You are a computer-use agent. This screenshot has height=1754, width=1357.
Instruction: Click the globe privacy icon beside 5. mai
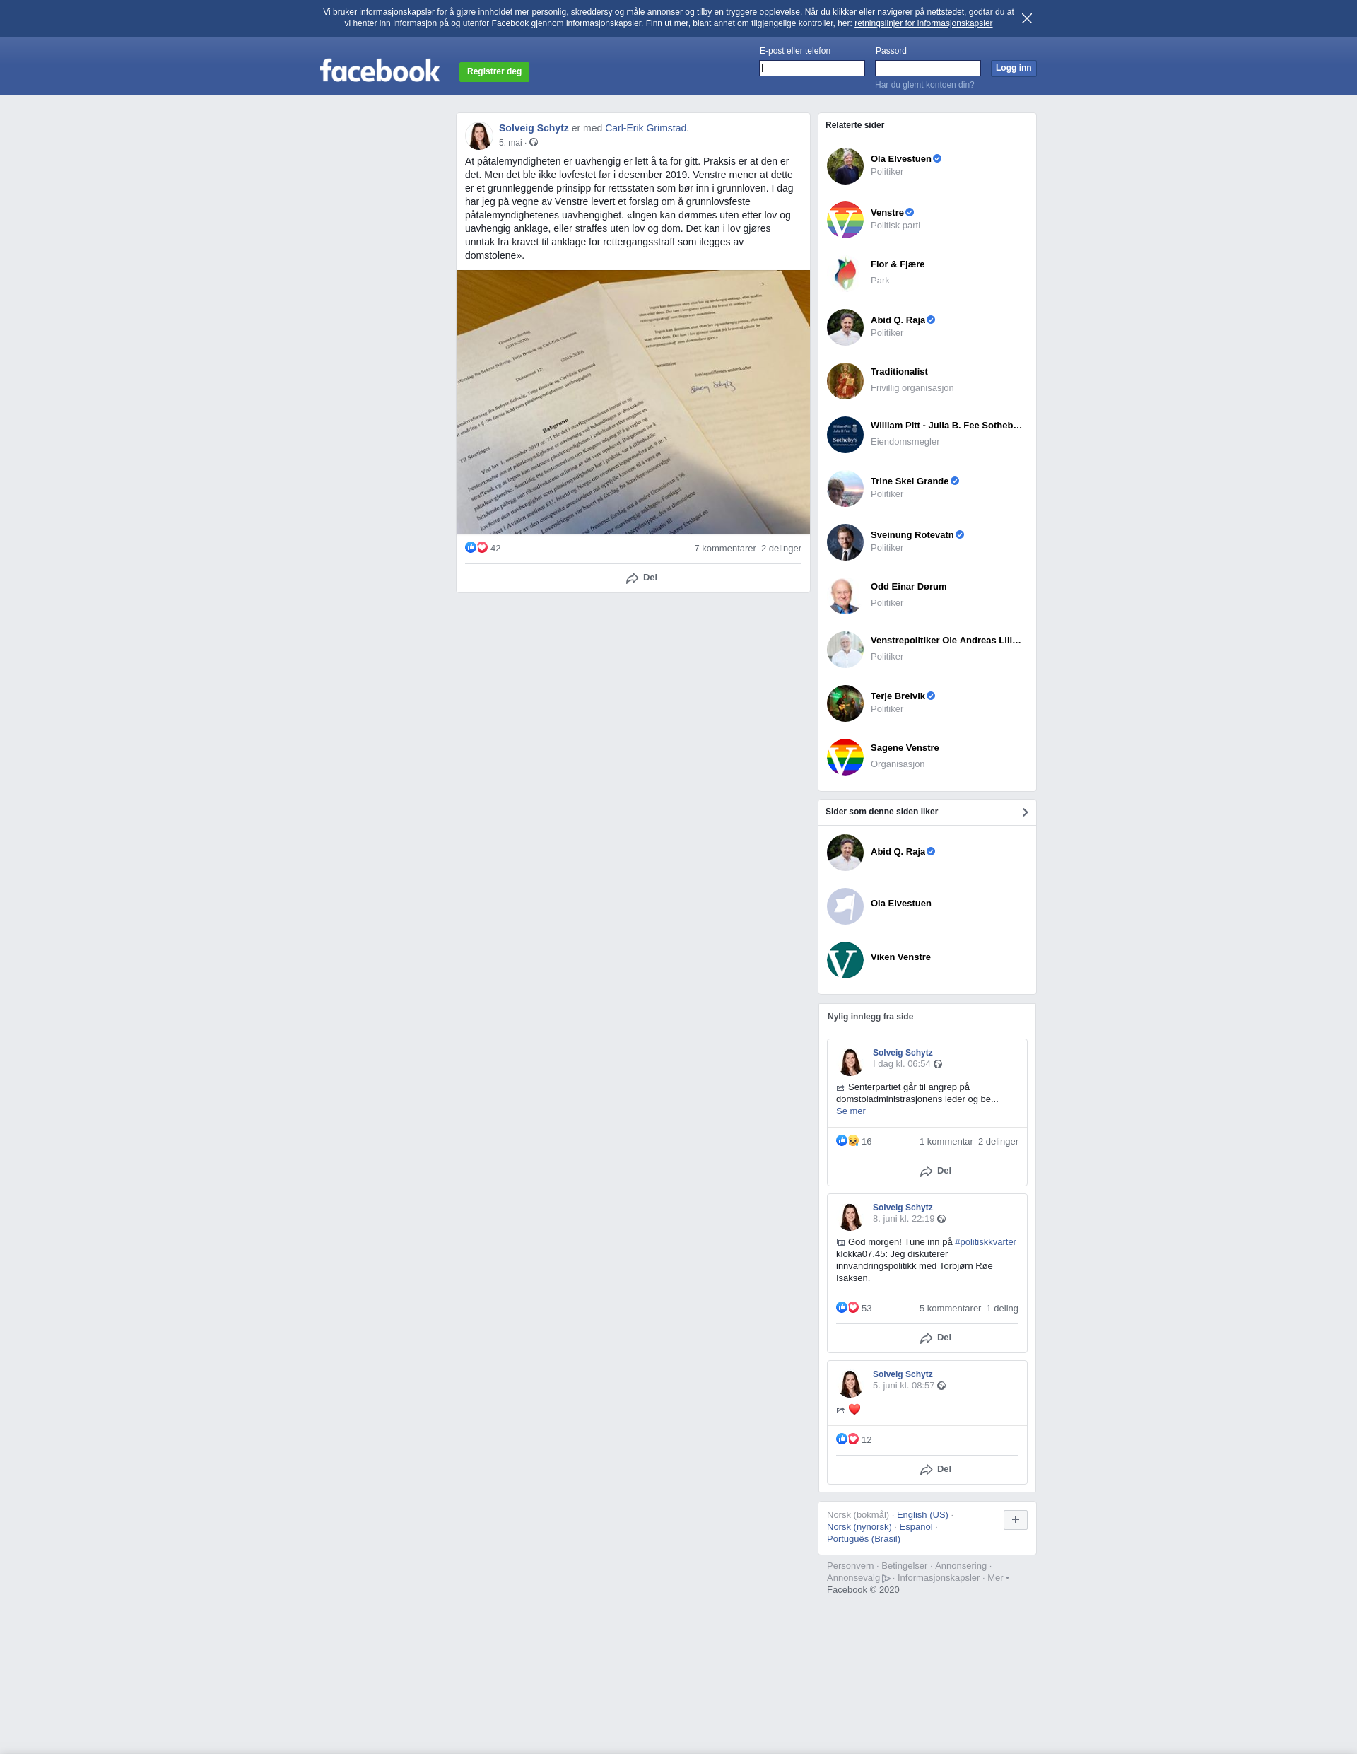click(x=533, y=143)
